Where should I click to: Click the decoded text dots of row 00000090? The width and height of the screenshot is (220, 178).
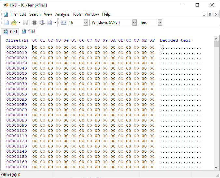[180, 95]
